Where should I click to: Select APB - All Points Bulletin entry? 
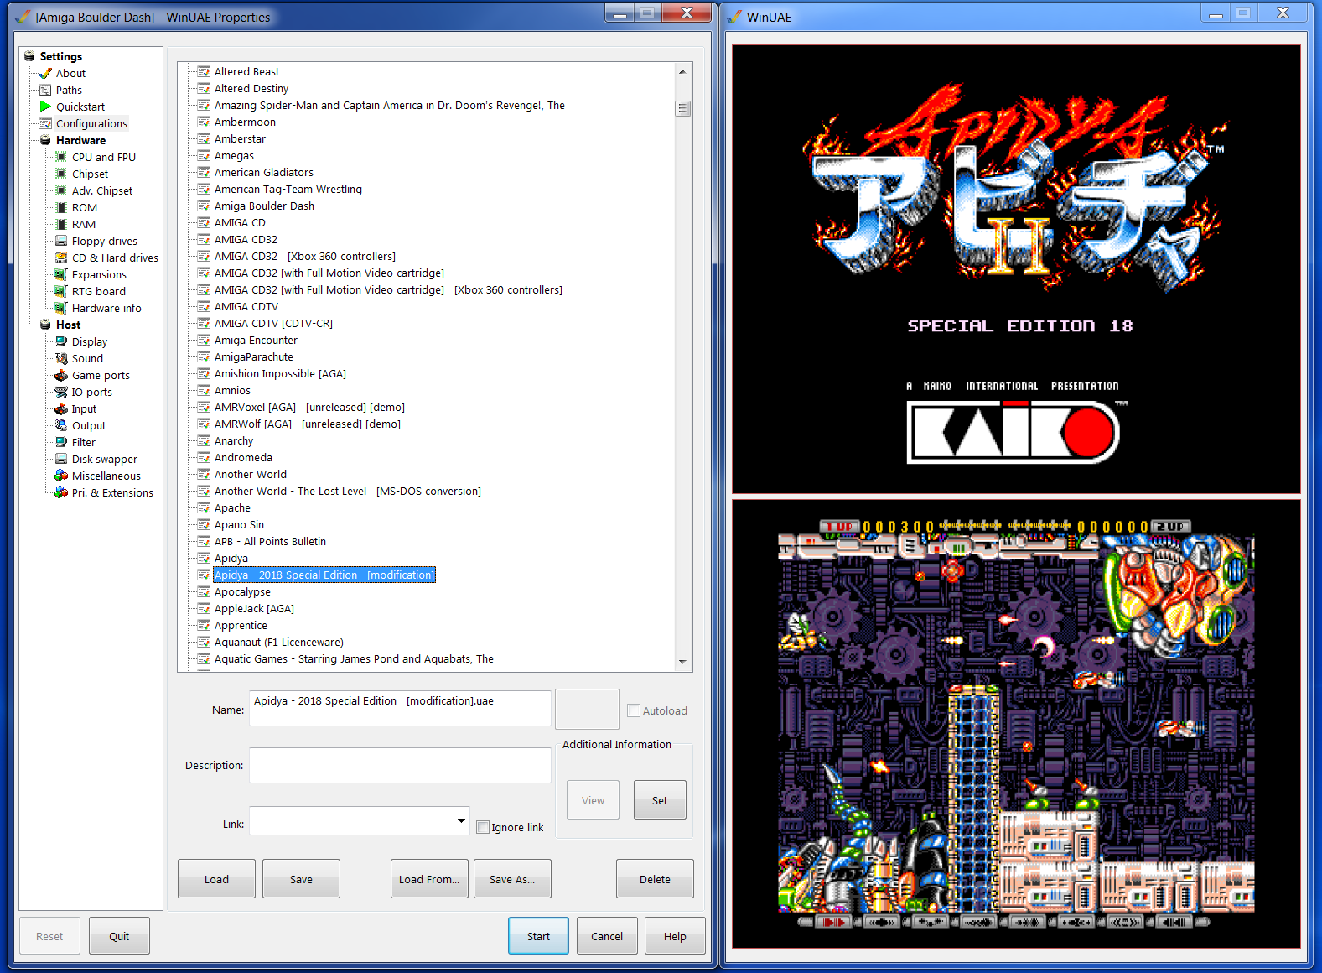pos(270,541)
